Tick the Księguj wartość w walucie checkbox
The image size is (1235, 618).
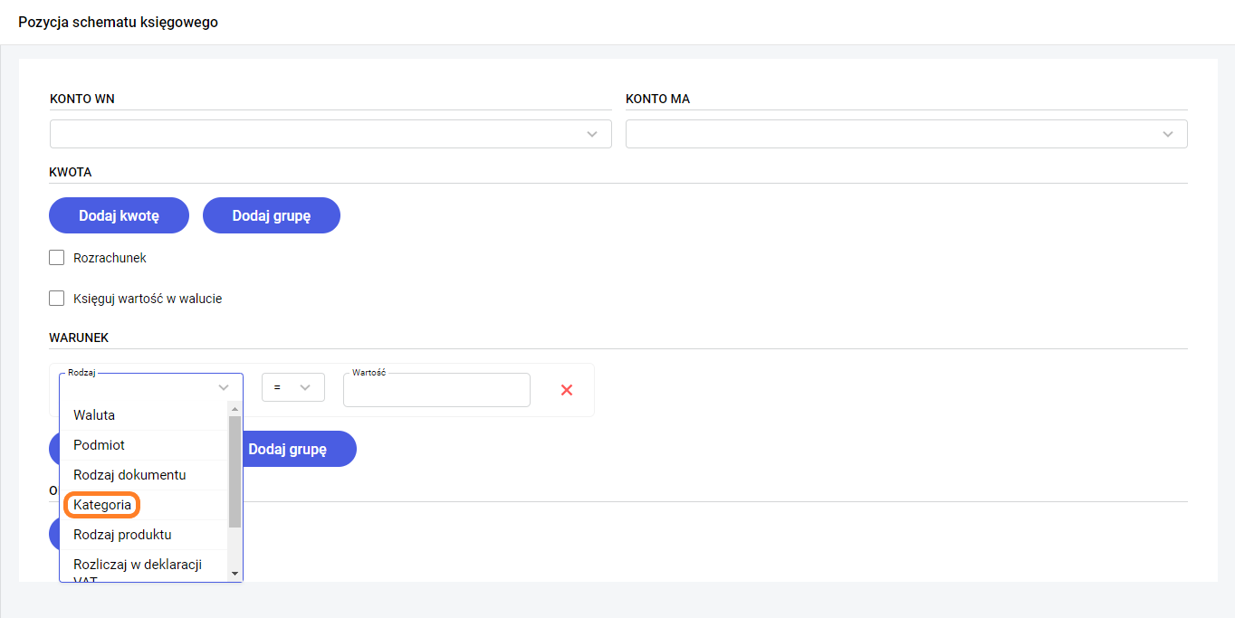point(57,299)
